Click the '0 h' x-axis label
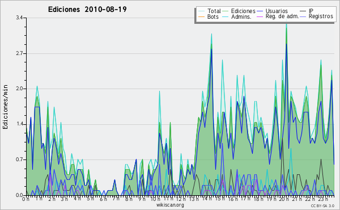This screenshot has width=340, height=210. 26,199
